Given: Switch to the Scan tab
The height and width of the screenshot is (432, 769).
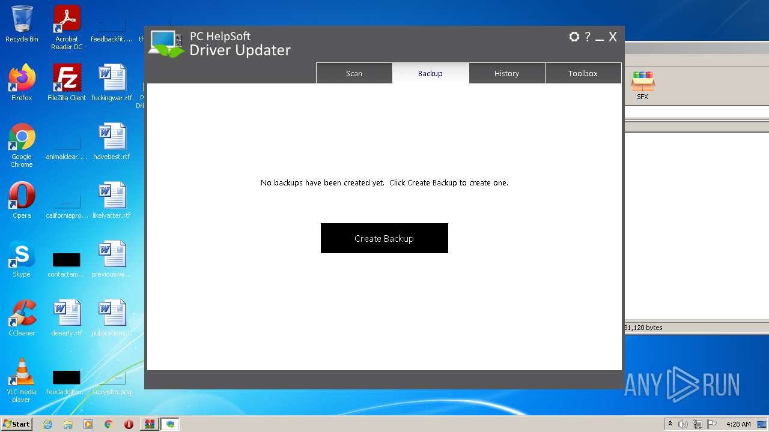Looking at the screenshot, I should [x=354, y=73].
